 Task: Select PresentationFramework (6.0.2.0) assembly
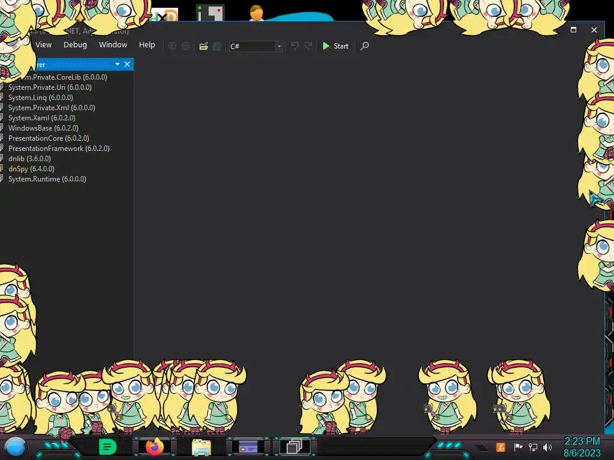(x=59, y=149)
